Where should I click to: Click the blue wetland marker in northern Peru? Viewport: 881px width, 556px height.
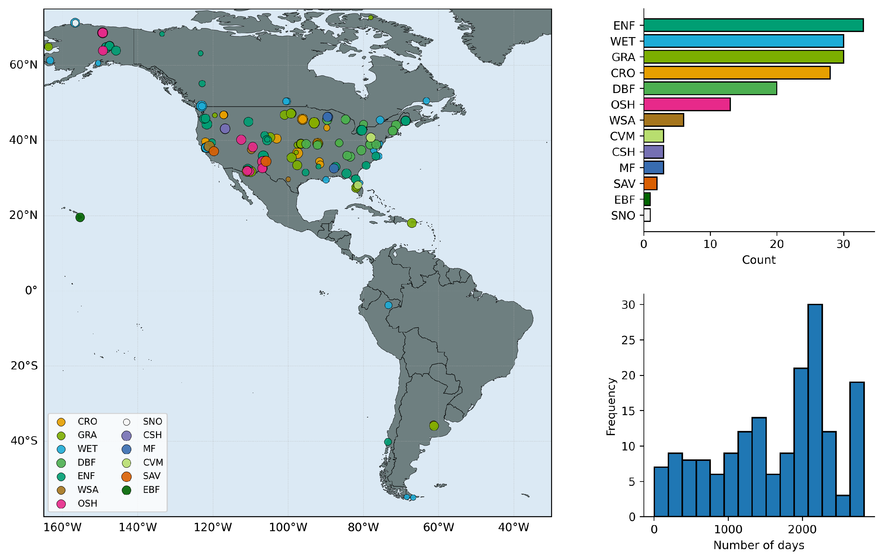(x=388, y=305)
